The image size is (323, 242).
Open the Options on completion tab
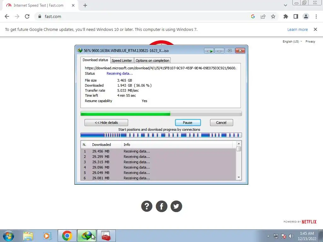(152, 60)
